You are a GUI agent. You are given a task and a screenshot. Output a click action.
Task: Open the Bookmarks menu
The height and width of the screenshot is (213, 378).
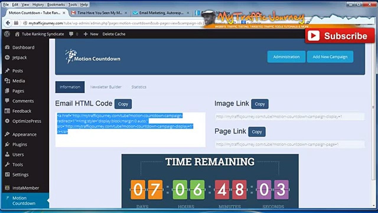[x=56, y=5]
